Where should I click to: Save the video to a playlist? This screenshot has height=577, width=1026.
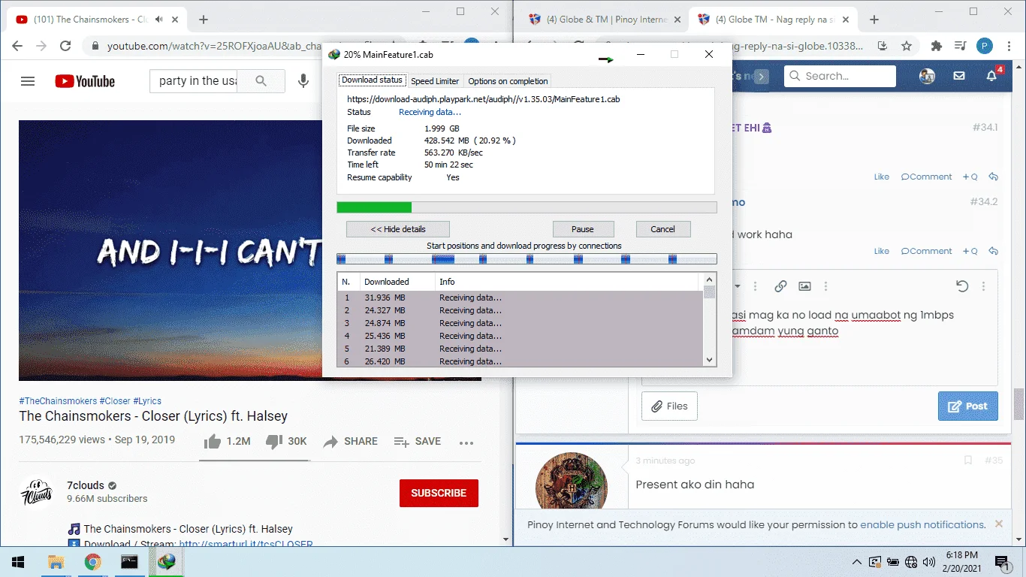(x=418, y=442)
